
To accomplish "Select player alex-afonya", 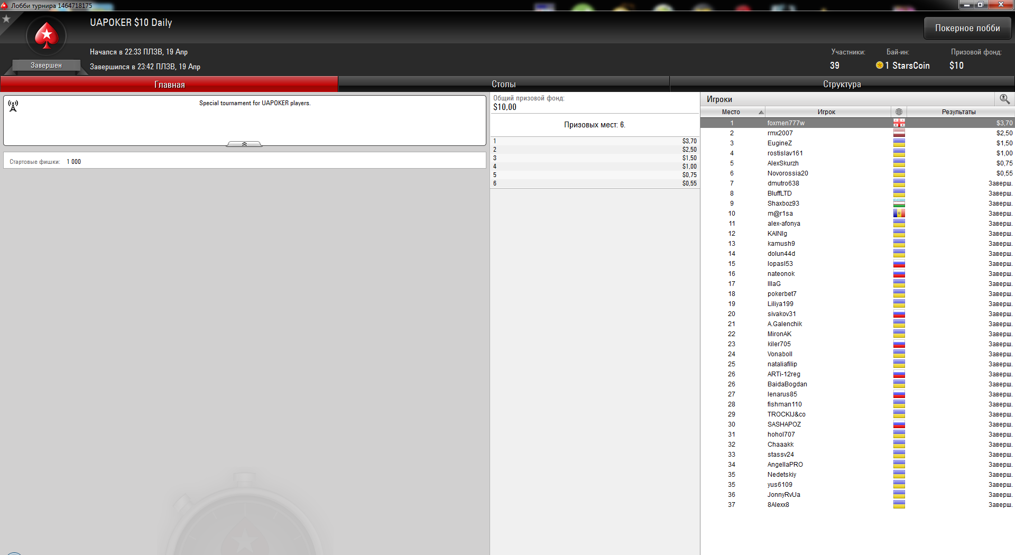I will (857, 223).
